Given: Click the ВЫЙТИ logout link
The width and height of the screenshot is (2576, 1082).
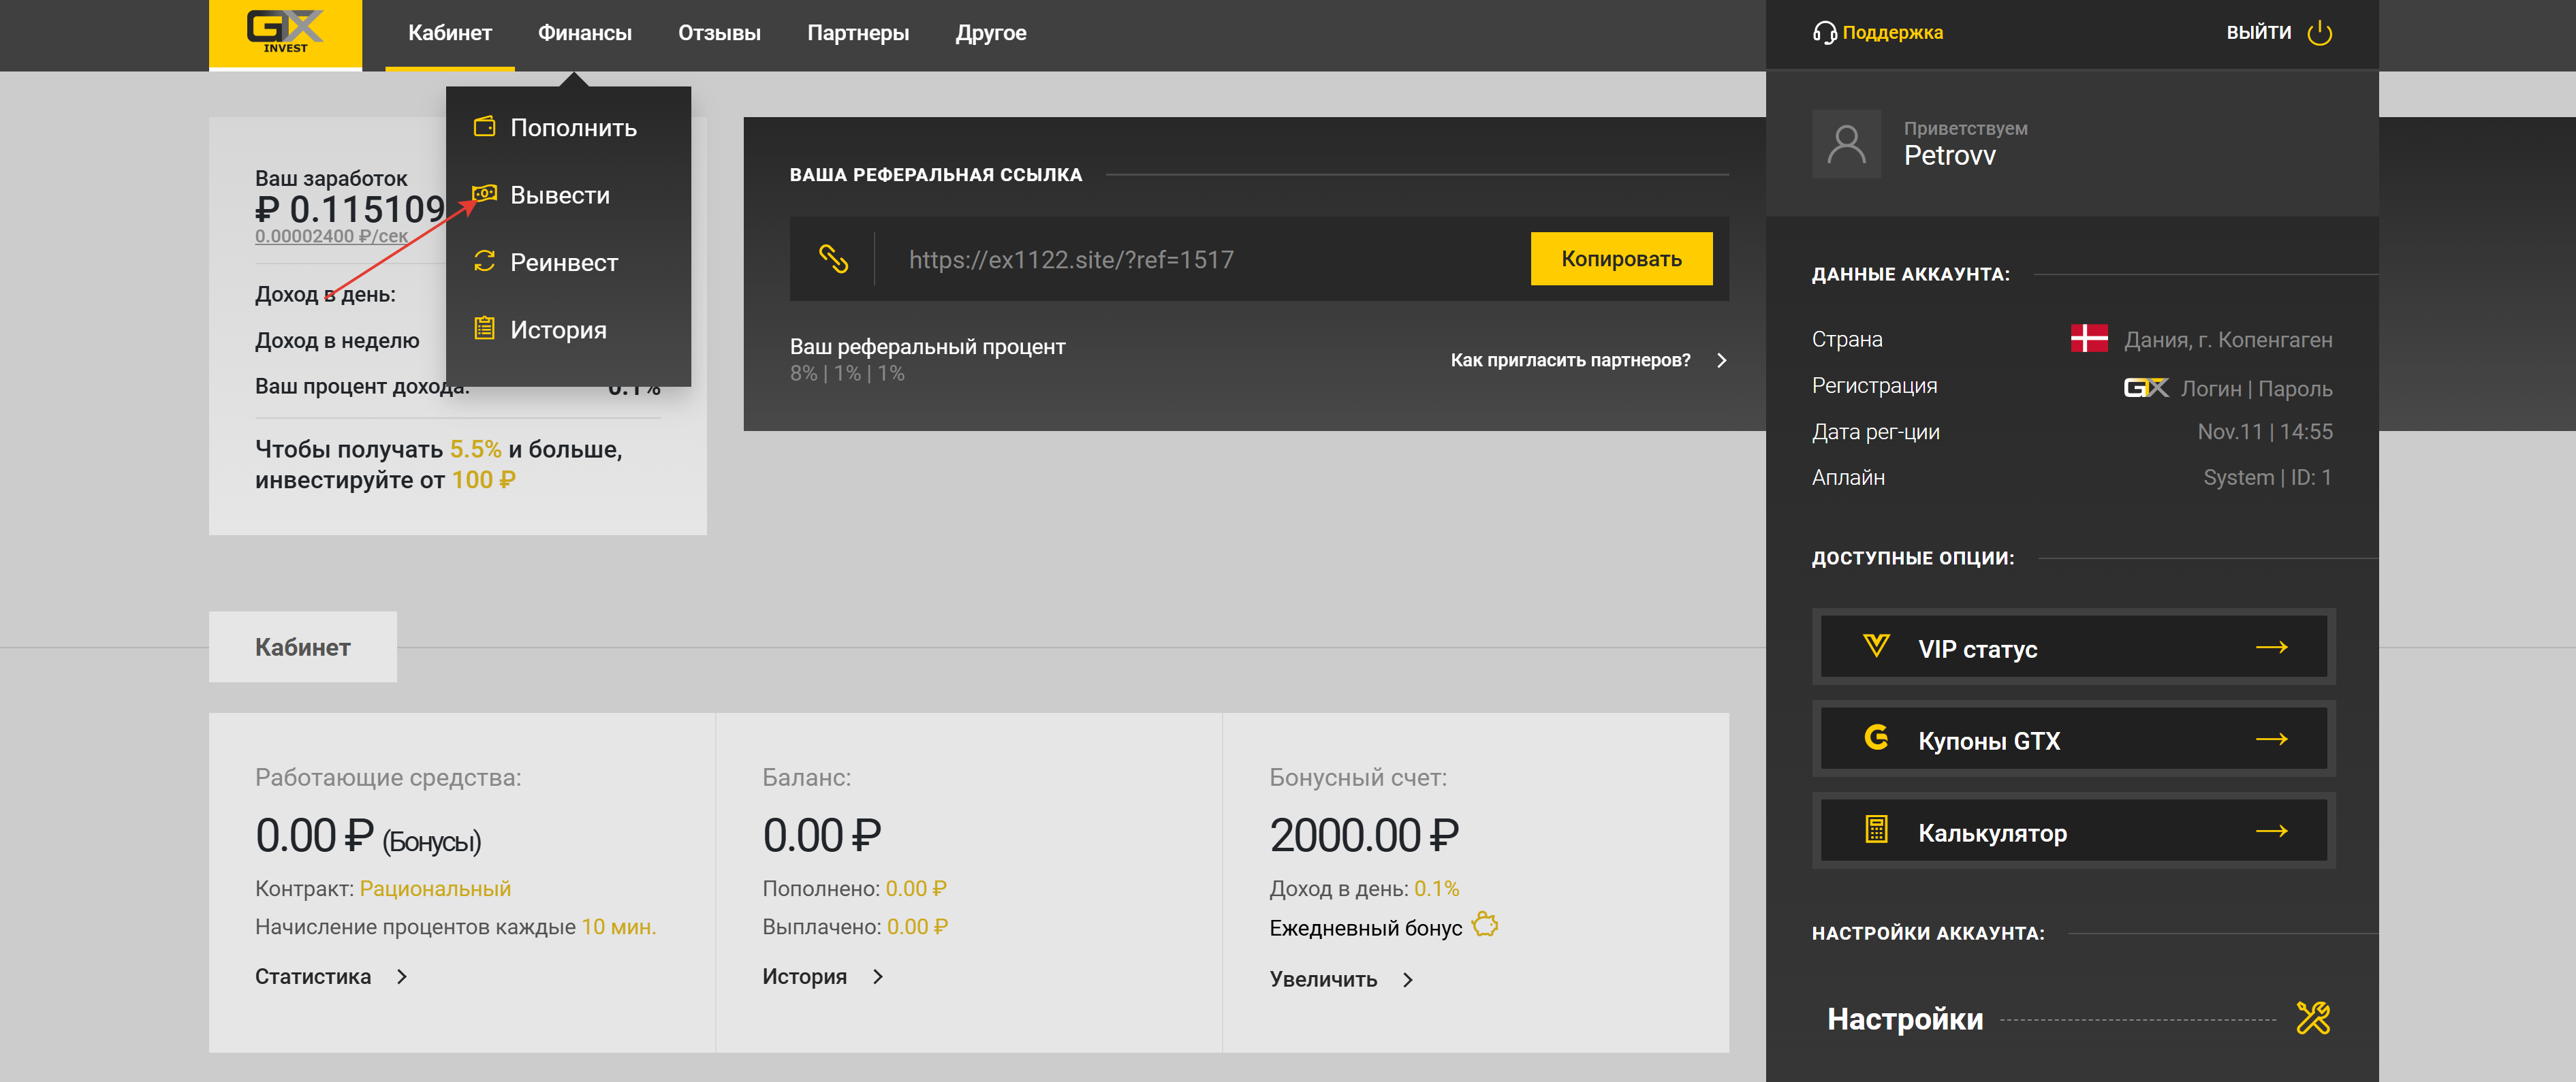Looking at the screenshot, I should point(2258,32).
